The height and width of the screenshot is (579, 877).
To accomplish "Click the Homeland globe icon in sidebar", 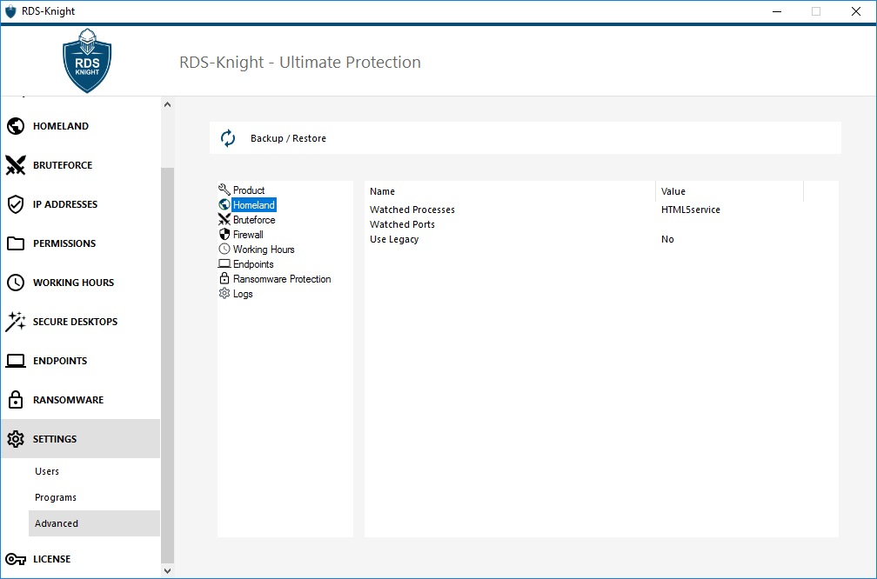I will coord(16,126).
